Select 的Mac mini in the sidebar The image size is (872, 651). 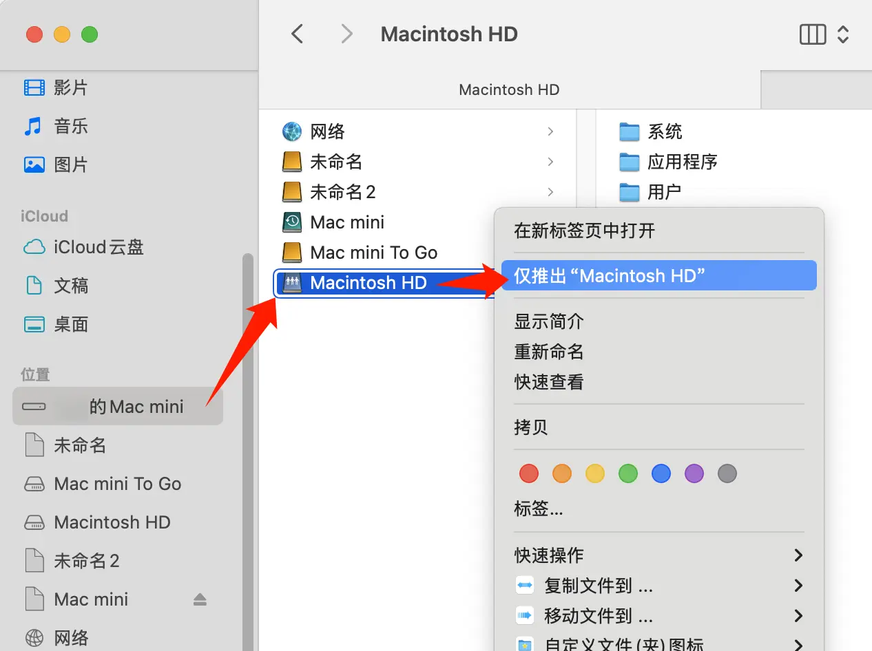point(118,407)
